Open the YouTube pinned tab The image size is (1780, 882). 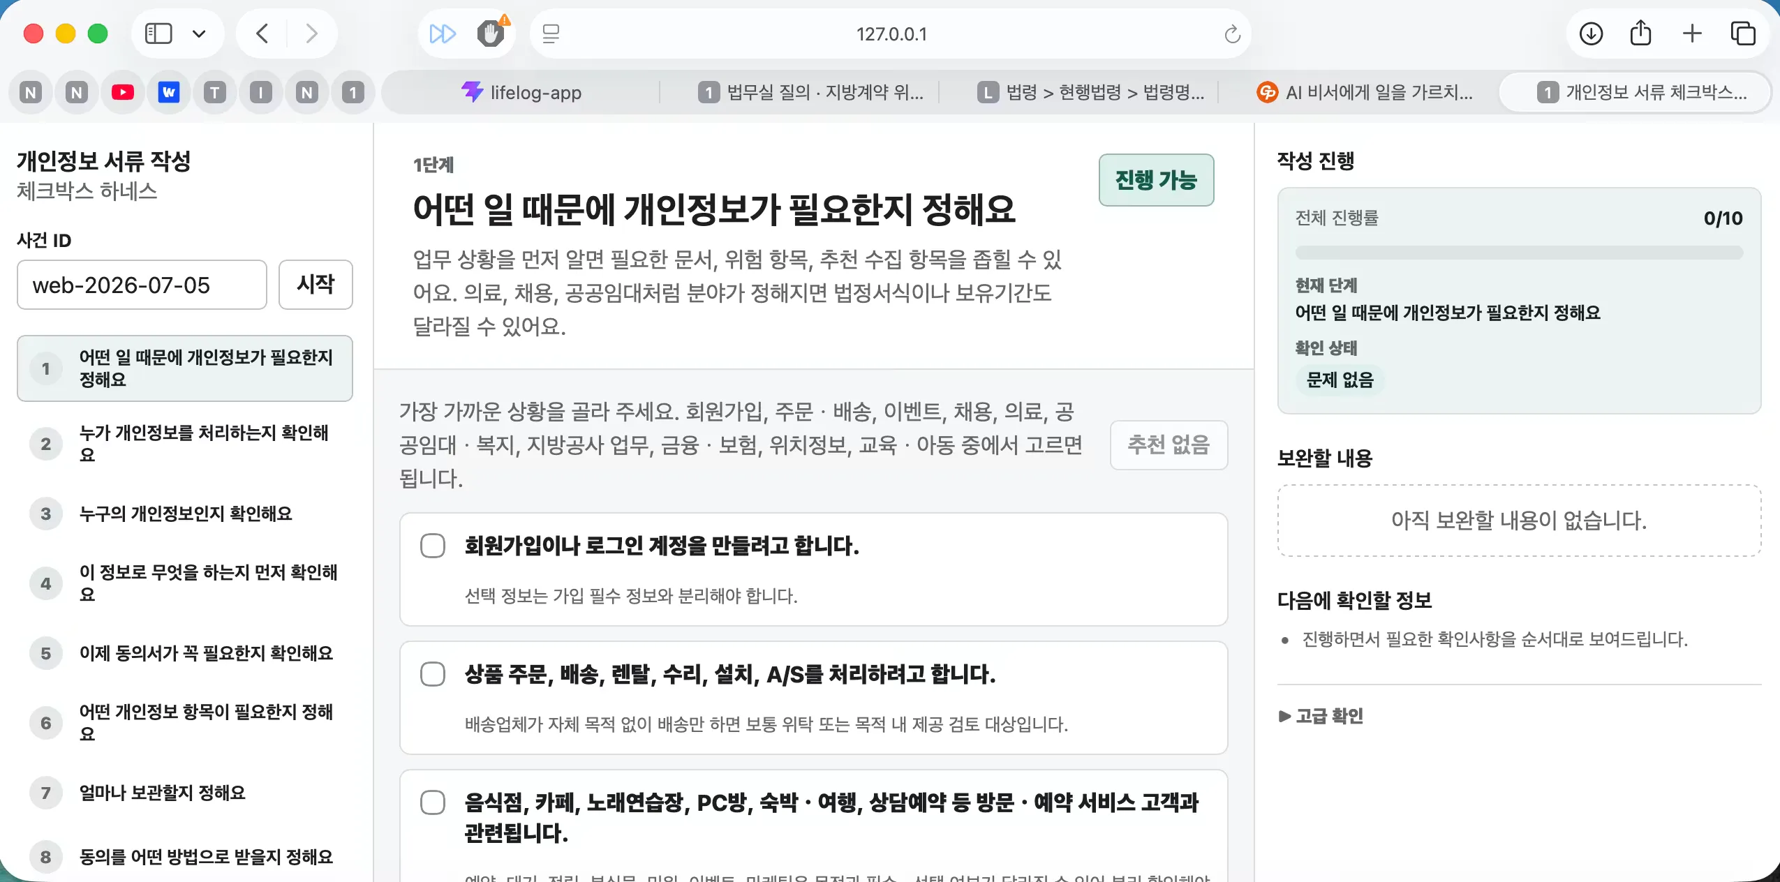pos(123,92)
